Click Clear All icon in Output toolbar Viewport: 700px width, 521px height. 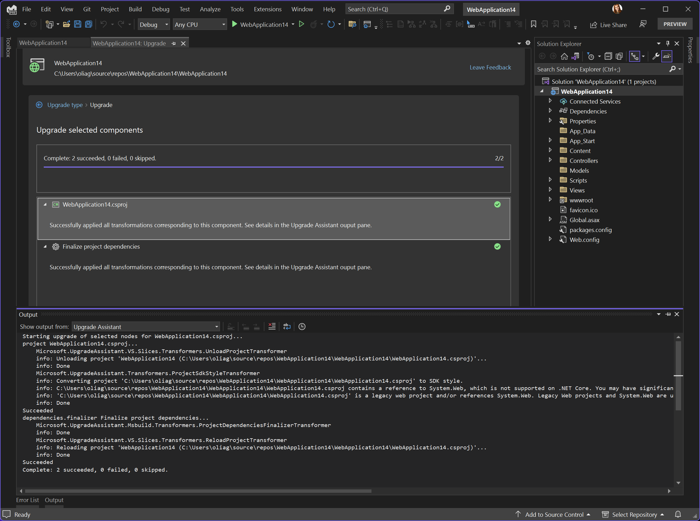272,327
